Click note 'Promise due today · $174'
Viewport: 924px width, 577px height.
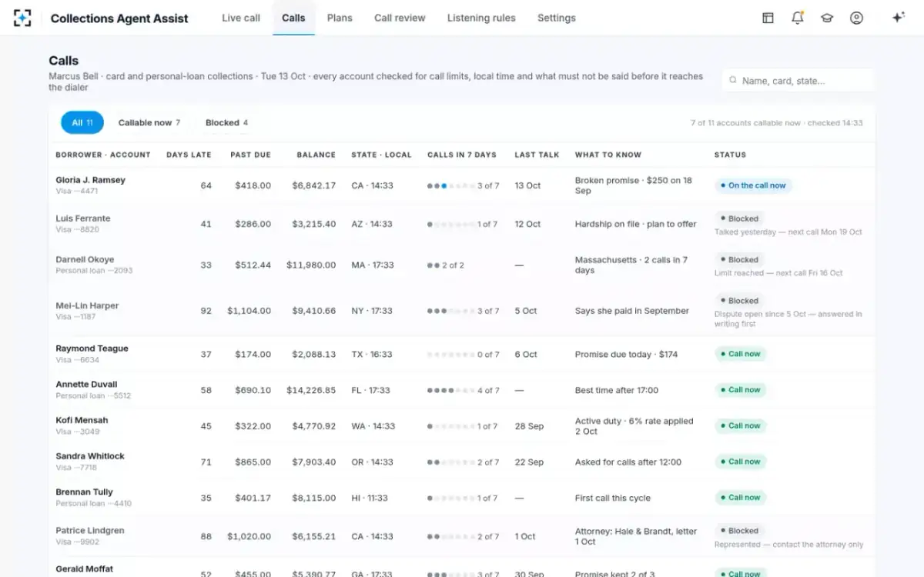[x=626, y=354]
